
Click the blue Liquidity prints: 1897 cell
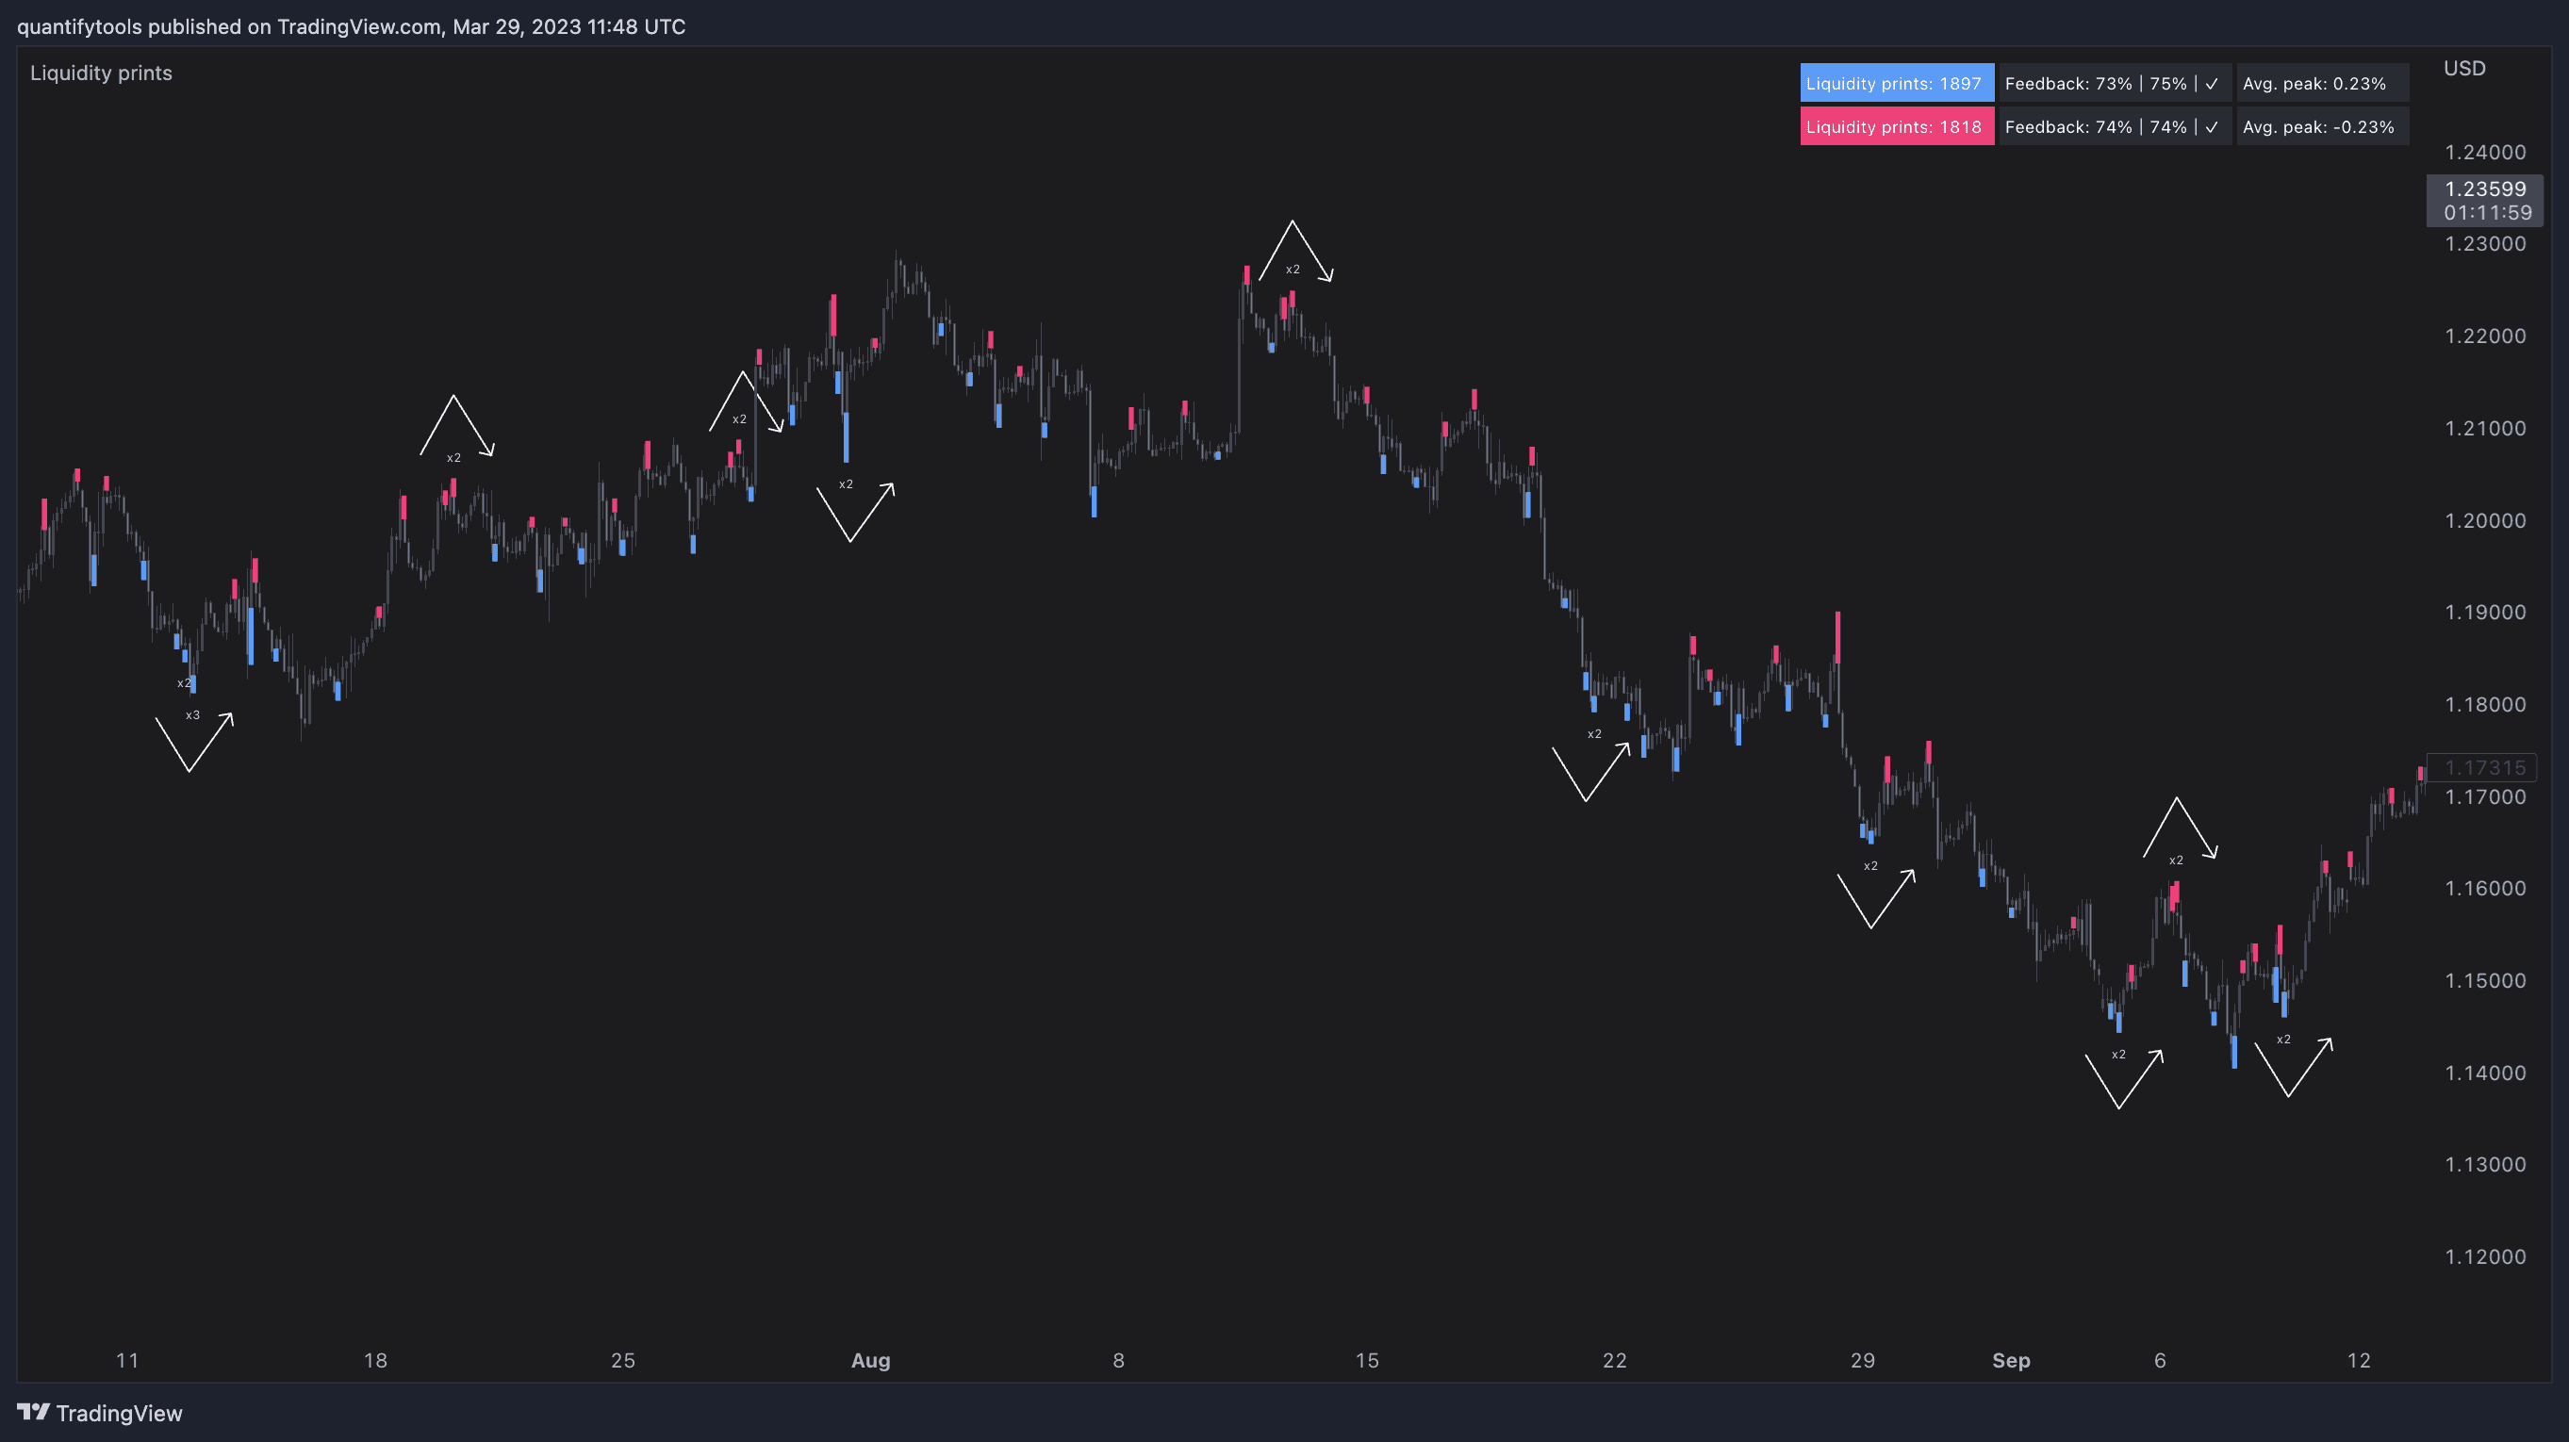click(1895, 84)
